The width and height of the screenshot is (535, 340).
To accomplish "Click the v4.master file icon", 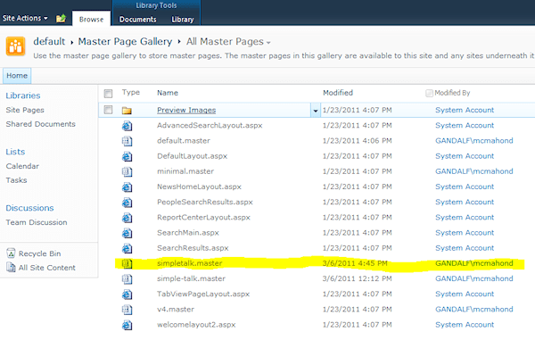I will 127,310.
